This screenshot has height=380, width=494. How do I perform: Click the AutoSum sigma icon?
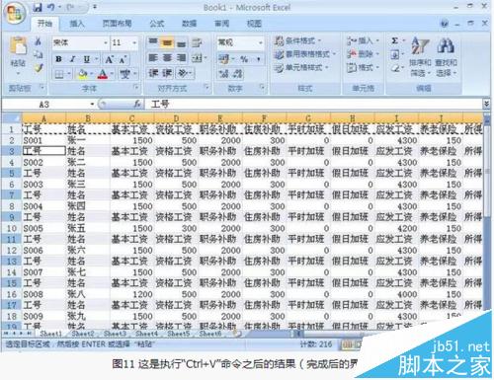(x=394, y=40)
